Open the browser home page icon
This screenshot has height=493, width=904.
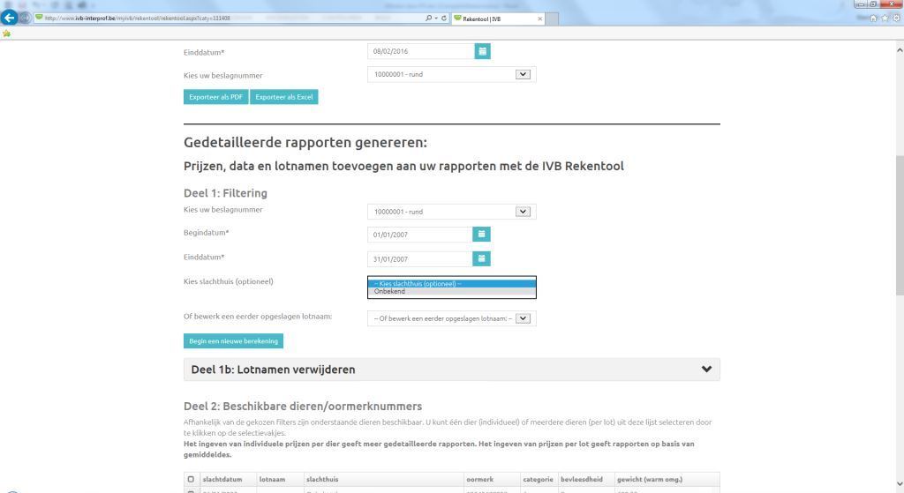click(x=873, y=18)
